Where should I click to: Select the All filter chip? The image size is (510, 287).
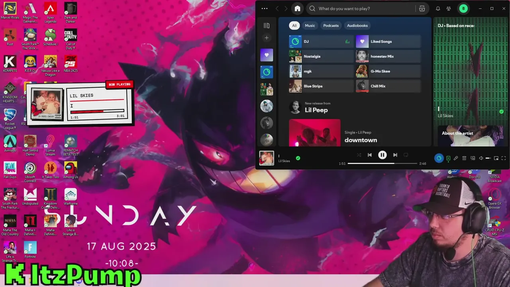(294, 26)
